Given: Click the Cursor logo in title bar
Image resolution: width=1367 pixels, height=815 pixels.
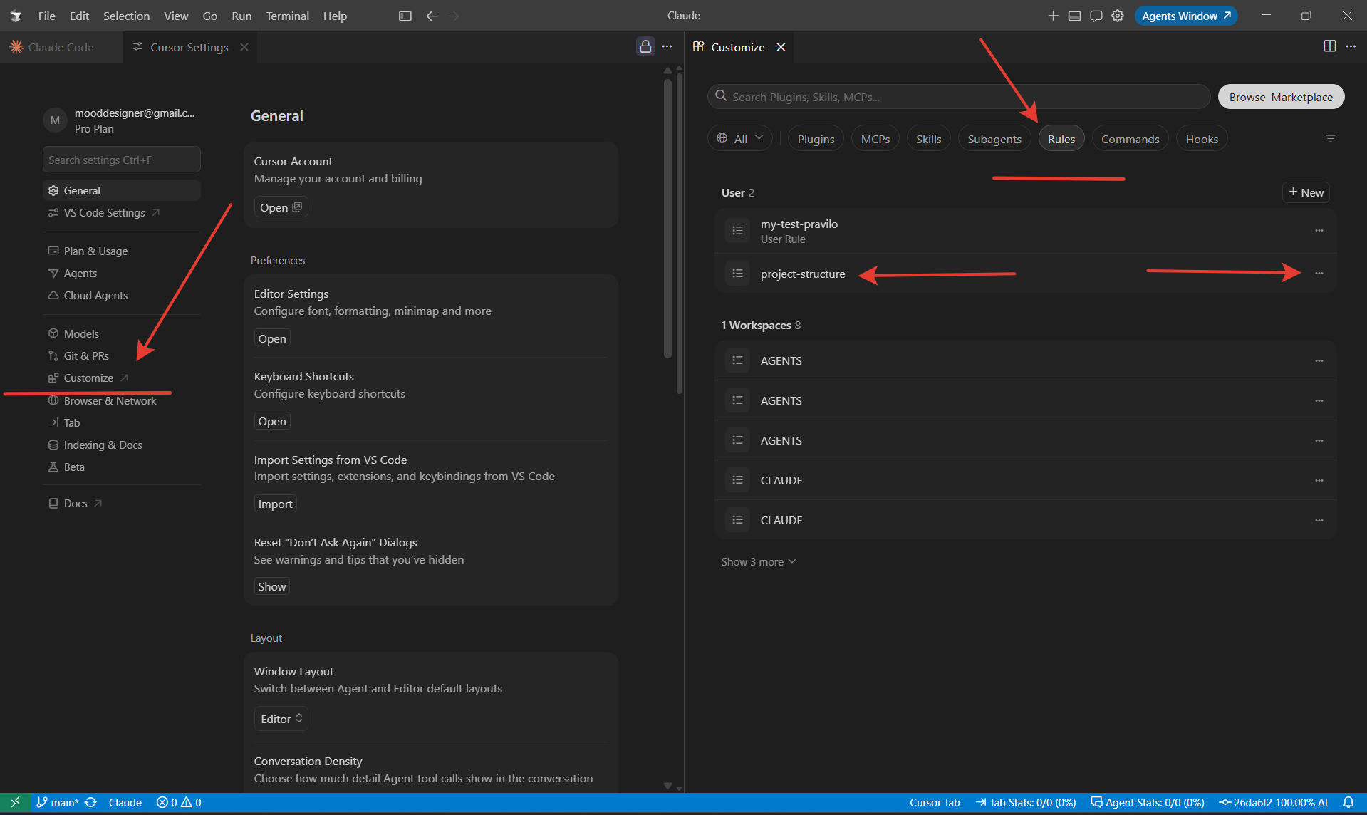Looking at the screenshot, I should click(16, 16).
